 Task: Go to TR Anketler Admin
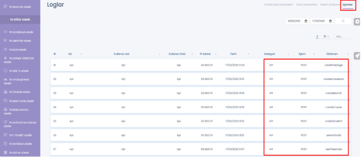[20, 41]
